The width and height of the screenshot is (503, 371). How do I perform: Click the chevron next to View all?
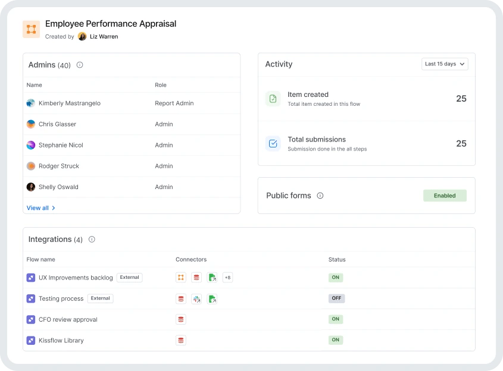(54, 208)
